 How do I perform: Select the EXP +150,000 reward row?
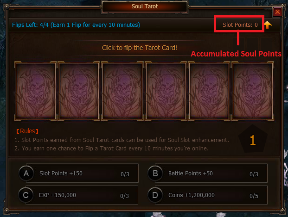coord(78,195)
